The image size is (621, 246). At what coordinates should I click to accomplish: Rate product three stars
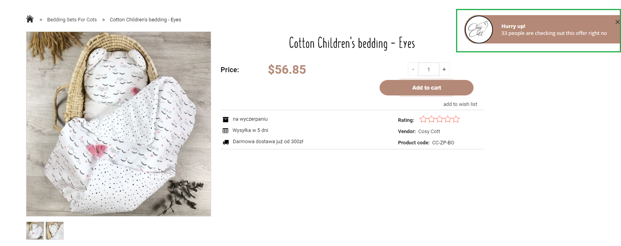pos(439,120)
